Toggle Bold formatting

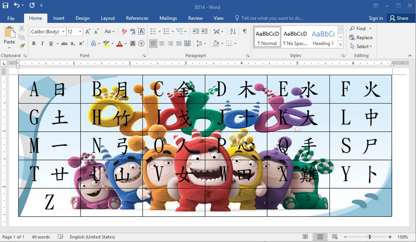point(34,43)
